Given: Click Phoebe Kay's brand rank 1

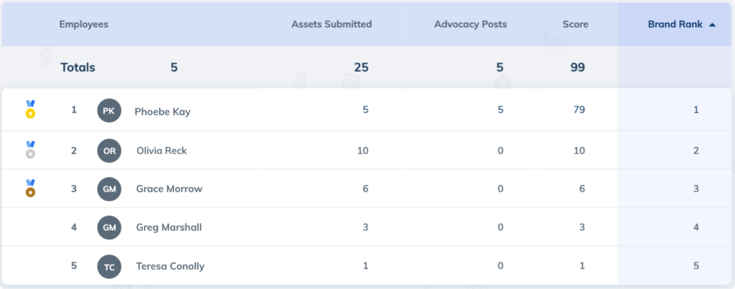Looking at the screenshot, I should point(696,110).
